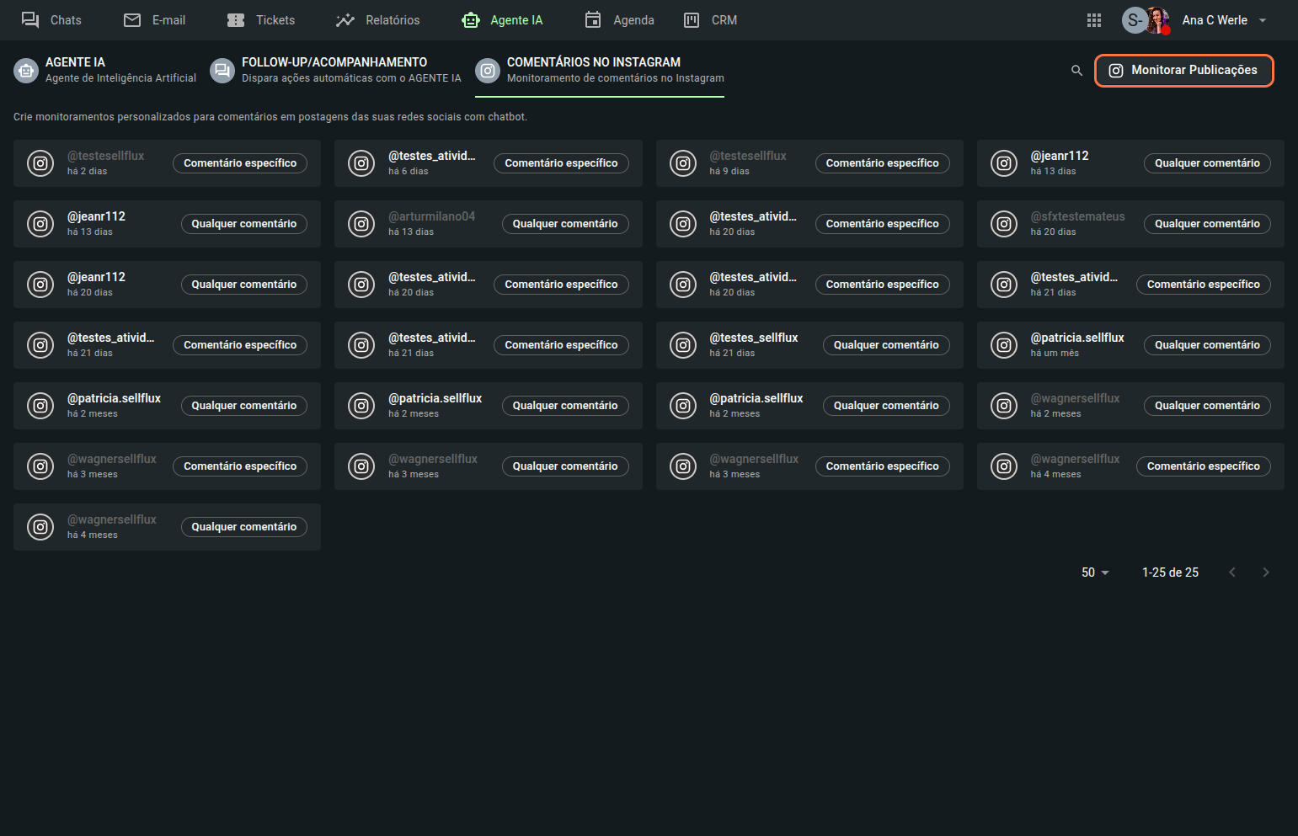Screen dimensions: 1298x836
Task: Click the Tickets icon in navbar
Action: click(236, 20)
